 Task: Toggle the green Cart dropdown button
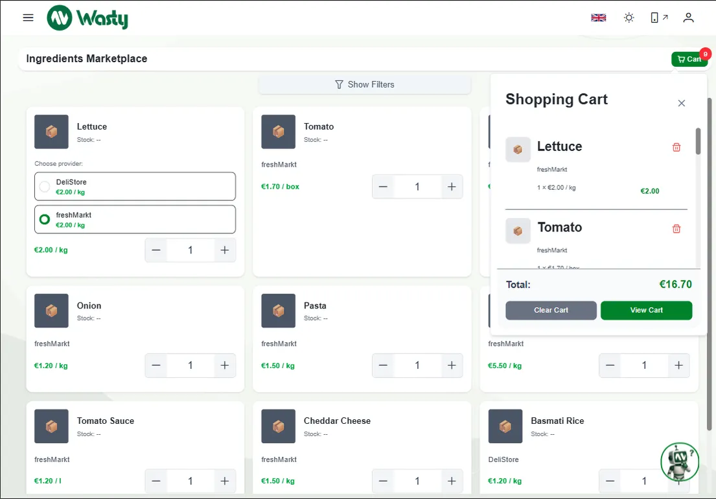[x=689, y=59]
